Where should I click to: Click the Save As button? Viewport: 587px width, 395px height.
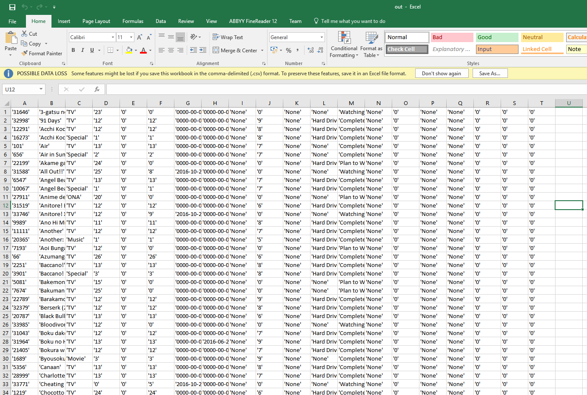(490, 73)
